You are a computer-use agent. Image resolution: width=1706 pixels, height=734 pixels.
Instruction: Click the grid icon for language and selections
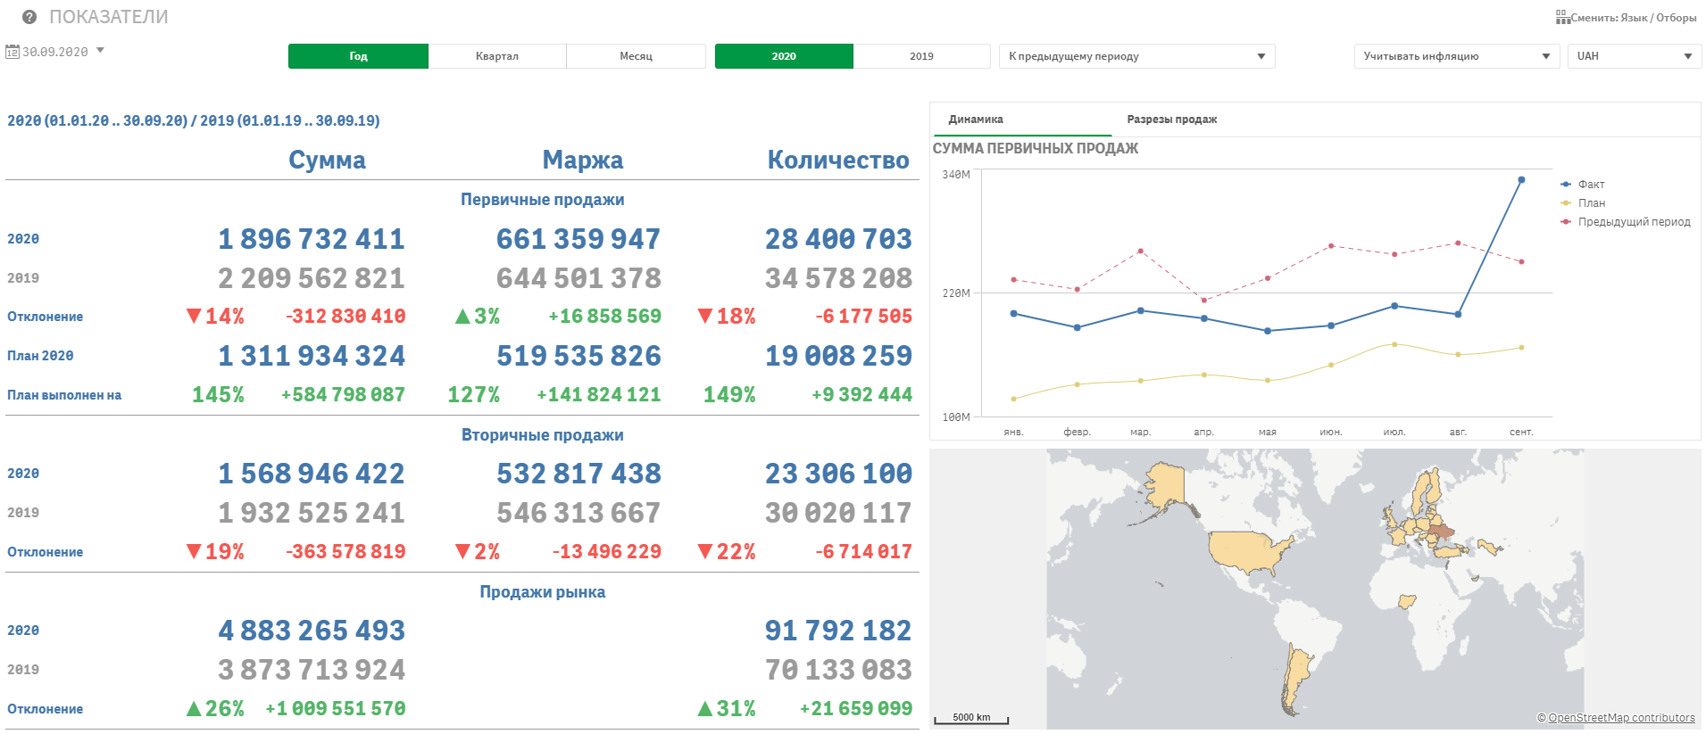(x=1562, y=18)
